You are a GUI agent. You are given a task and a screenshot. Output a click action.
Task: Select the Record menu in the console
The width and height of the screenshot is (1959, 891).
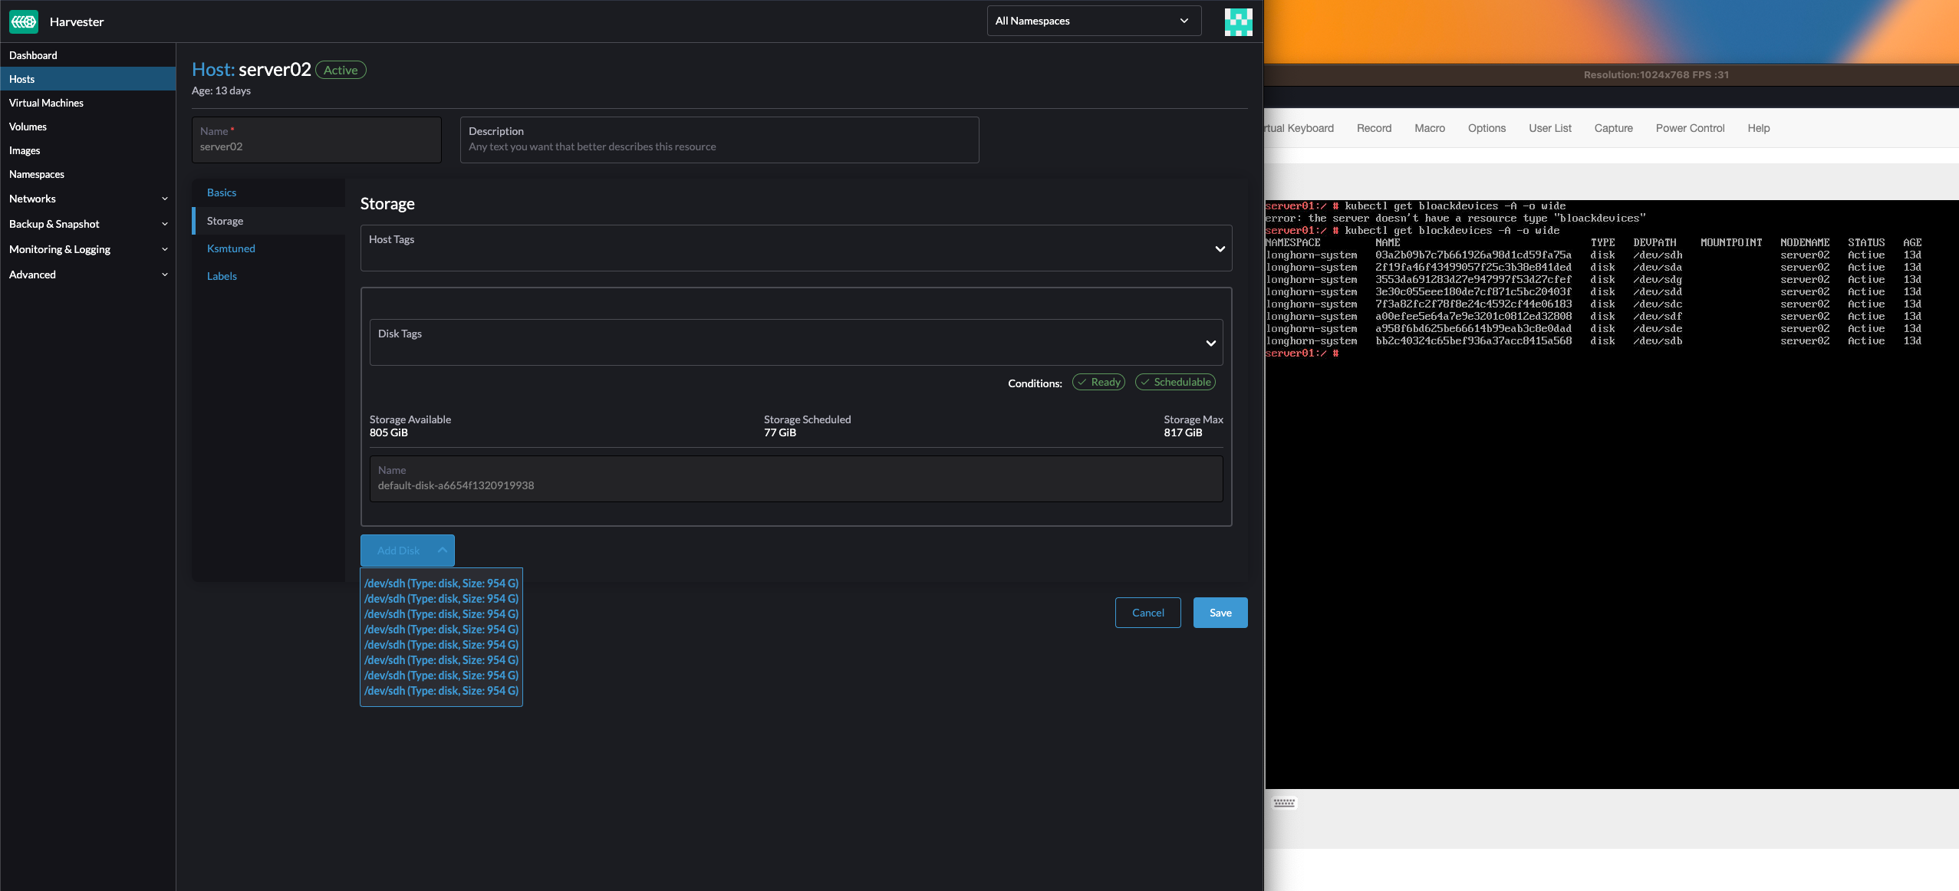[1372, 128]
